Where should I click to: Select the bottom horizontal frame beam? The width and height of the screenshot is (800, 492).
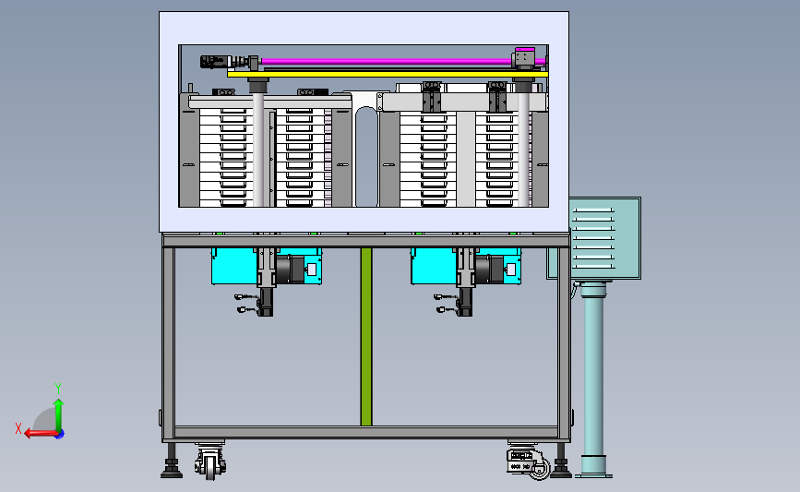pos(365,432)
